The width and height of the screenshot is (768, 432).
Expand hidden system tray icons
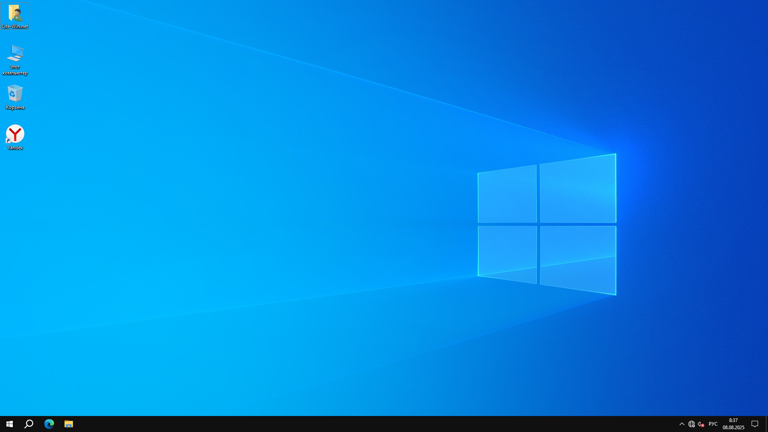682,424
